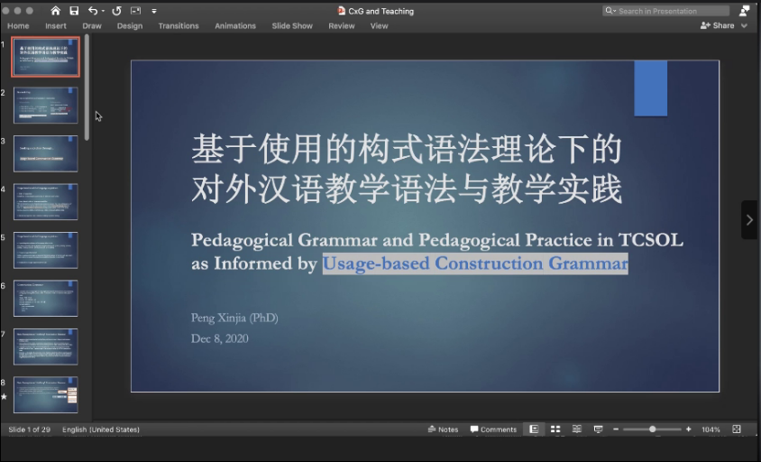Switch to Slide Sorter view
This screenshot has height=462, width=761.
click(555, 430)
